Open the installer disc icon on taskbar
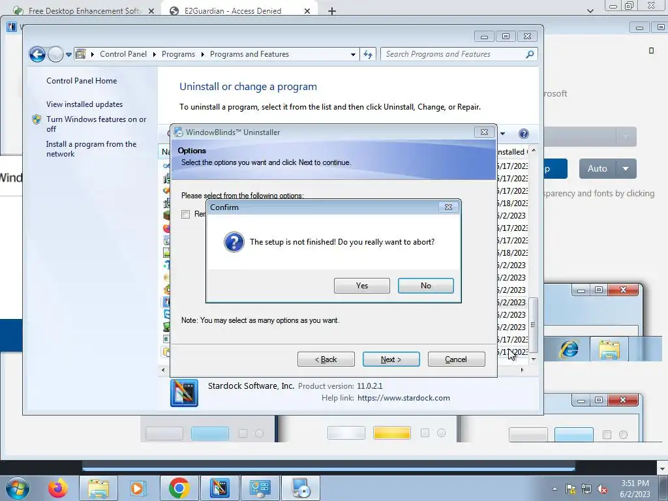This screenshot has width=668, height=501. pyautogui.click(x=301, y=488)
